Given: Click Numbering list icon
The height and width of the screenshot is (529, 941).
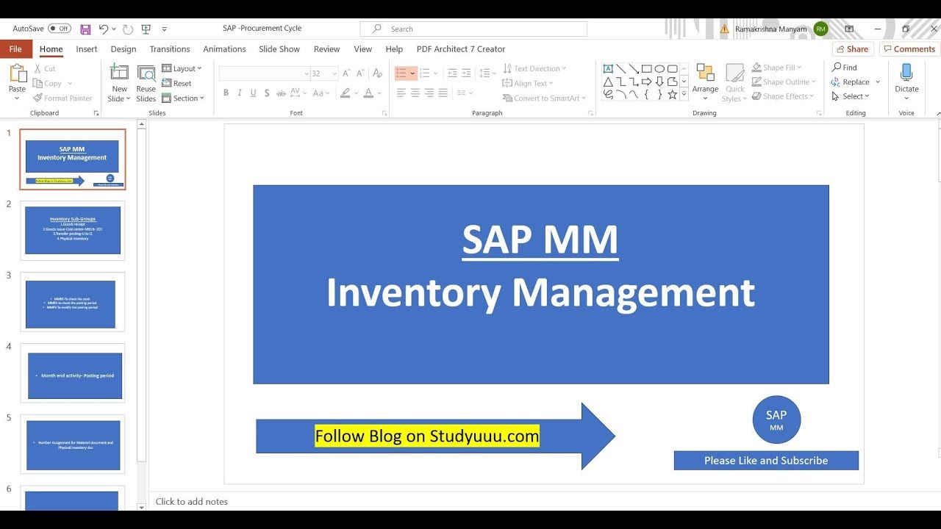Looking at the screenshot, I should click(x=424, y=73).
